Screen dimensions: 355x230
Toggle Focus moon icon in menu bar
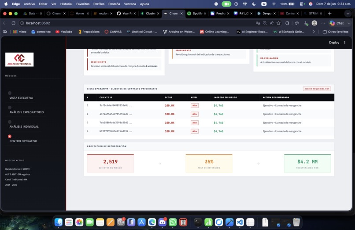254,4
